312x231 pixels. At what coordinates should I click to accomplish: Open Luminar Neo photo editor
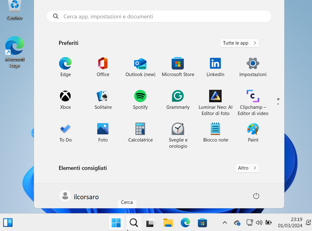(215, 103)
